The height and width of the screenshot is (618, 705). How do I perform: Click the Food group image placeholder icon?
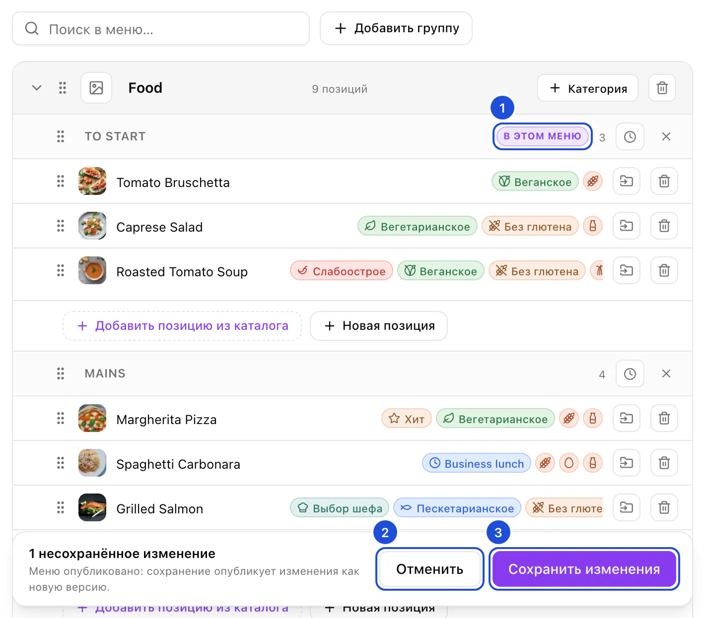96,88
